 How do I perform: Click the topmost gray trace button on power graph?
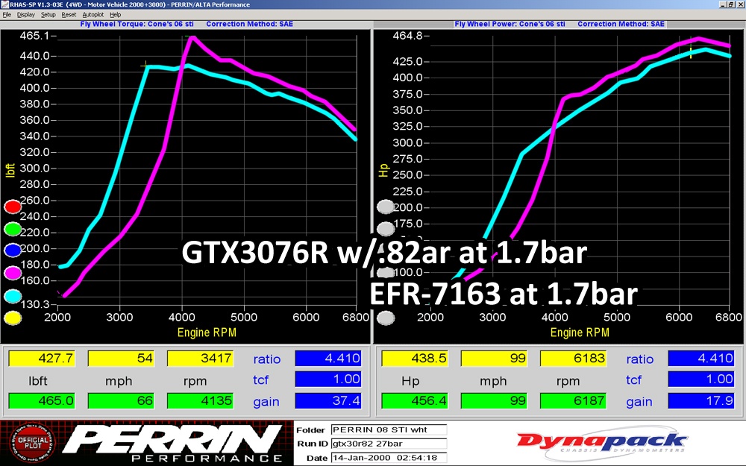[x=386, y=207]
